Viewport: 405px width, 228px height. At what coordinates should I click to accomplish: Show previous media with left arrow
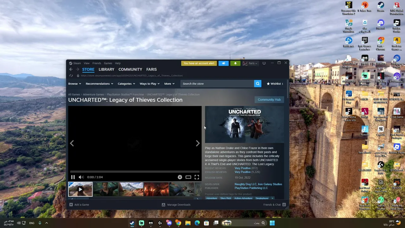tap(72, 143)
